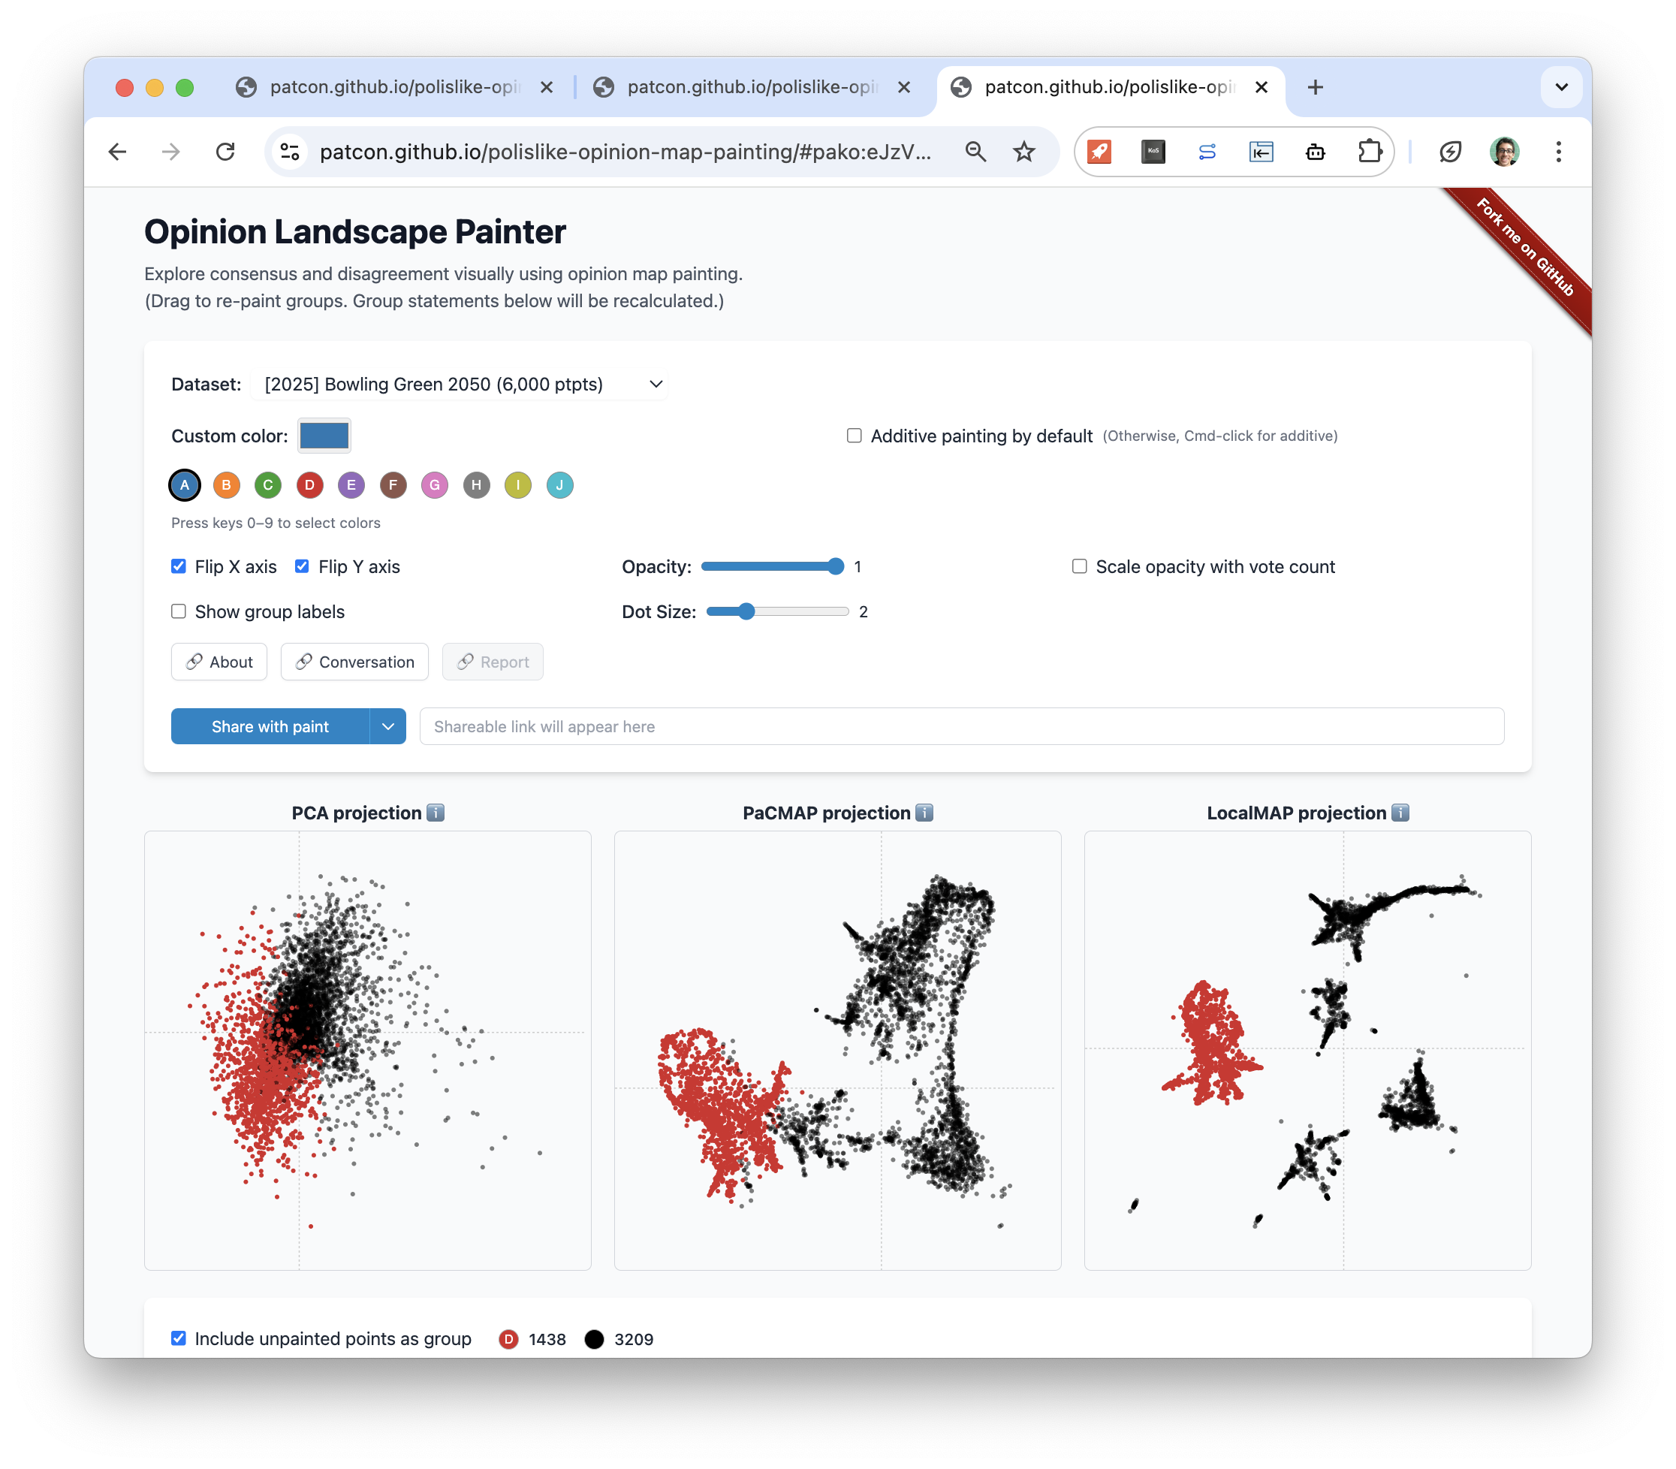
Task: Select color E purple swatch
Action: 351,484
